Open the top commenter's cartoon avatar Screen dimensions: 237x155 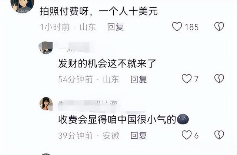(x=22, y=6)
